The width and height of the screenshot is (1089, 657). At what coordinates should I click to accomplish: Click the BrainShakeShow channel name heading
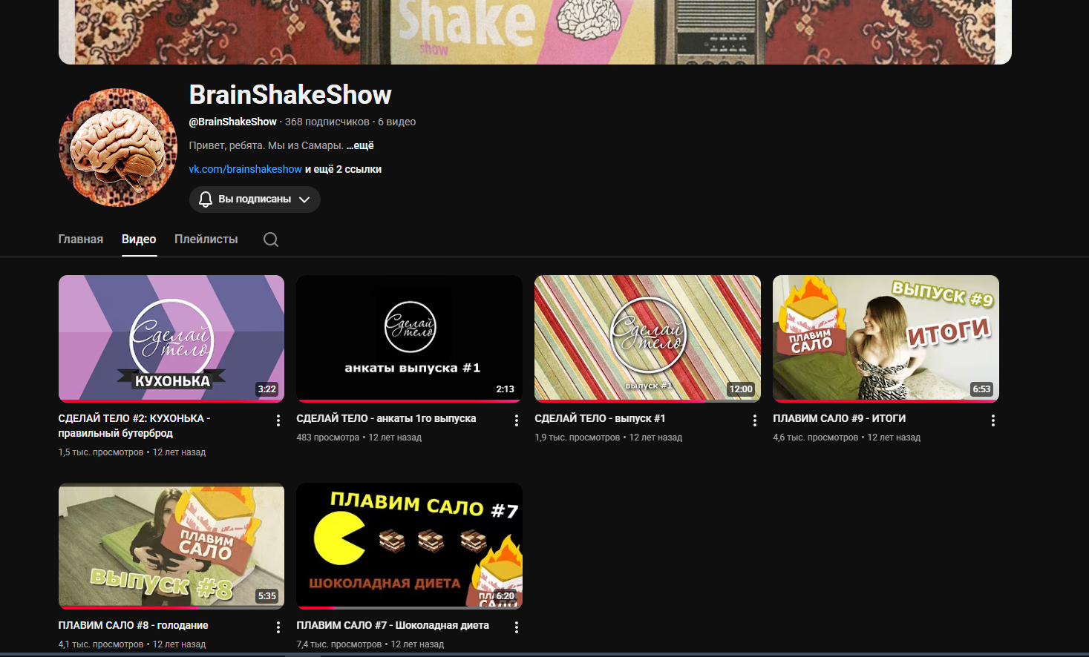coord(290,95)
